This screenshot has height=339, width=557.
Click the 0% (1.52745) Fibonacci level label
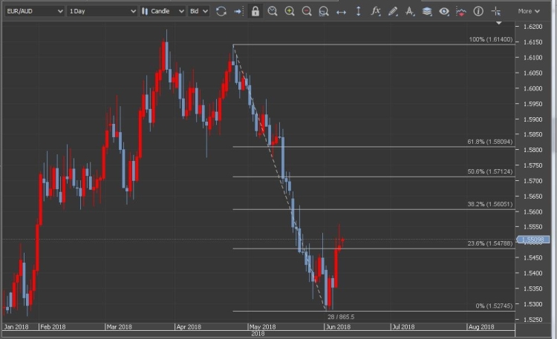(494, 306)
